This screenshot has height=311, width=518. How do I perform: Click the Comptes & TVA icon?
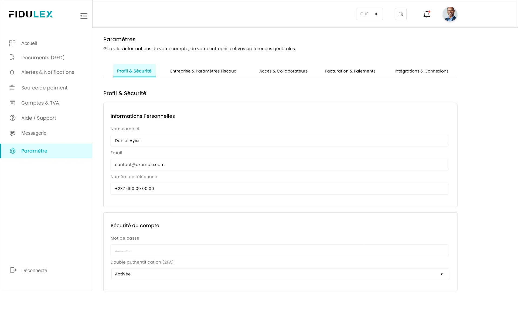(x=12, y=103)
